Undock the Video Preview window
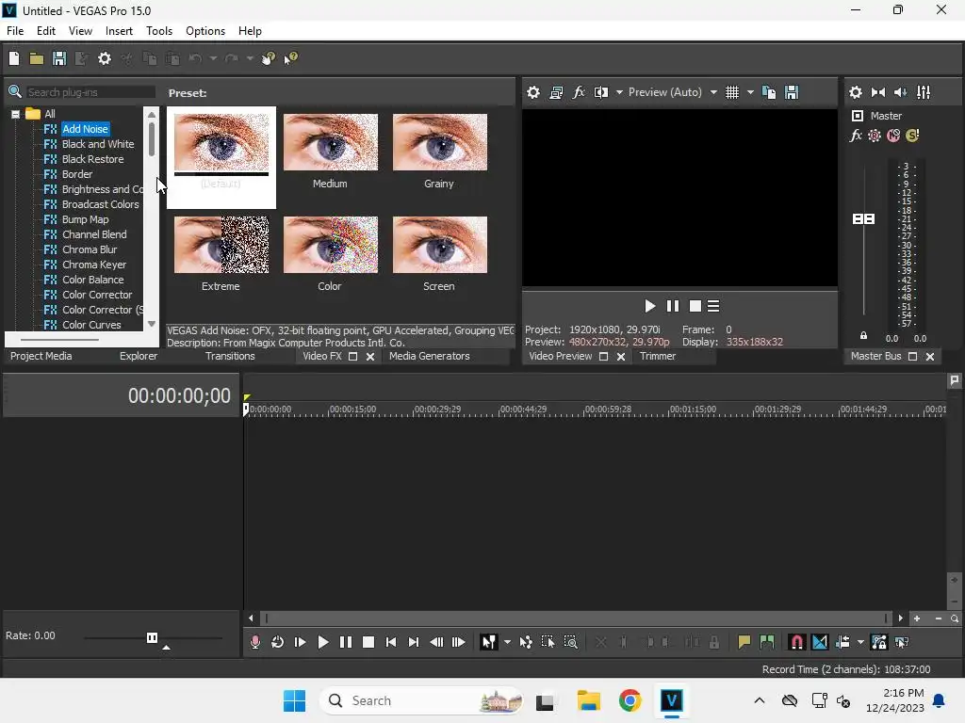Screen dimensions: 965x723 pos(604,357)
